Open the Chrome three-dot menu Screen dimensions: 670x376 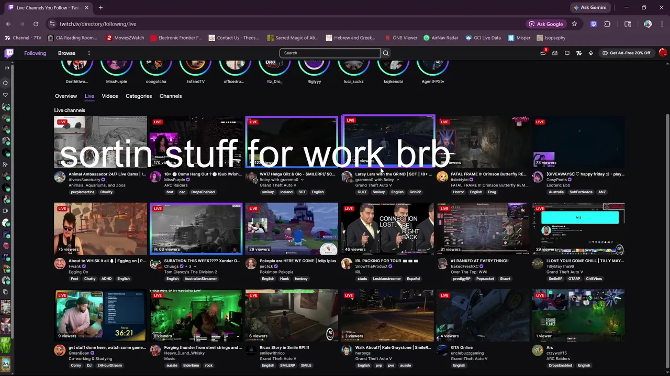(661, 23)
